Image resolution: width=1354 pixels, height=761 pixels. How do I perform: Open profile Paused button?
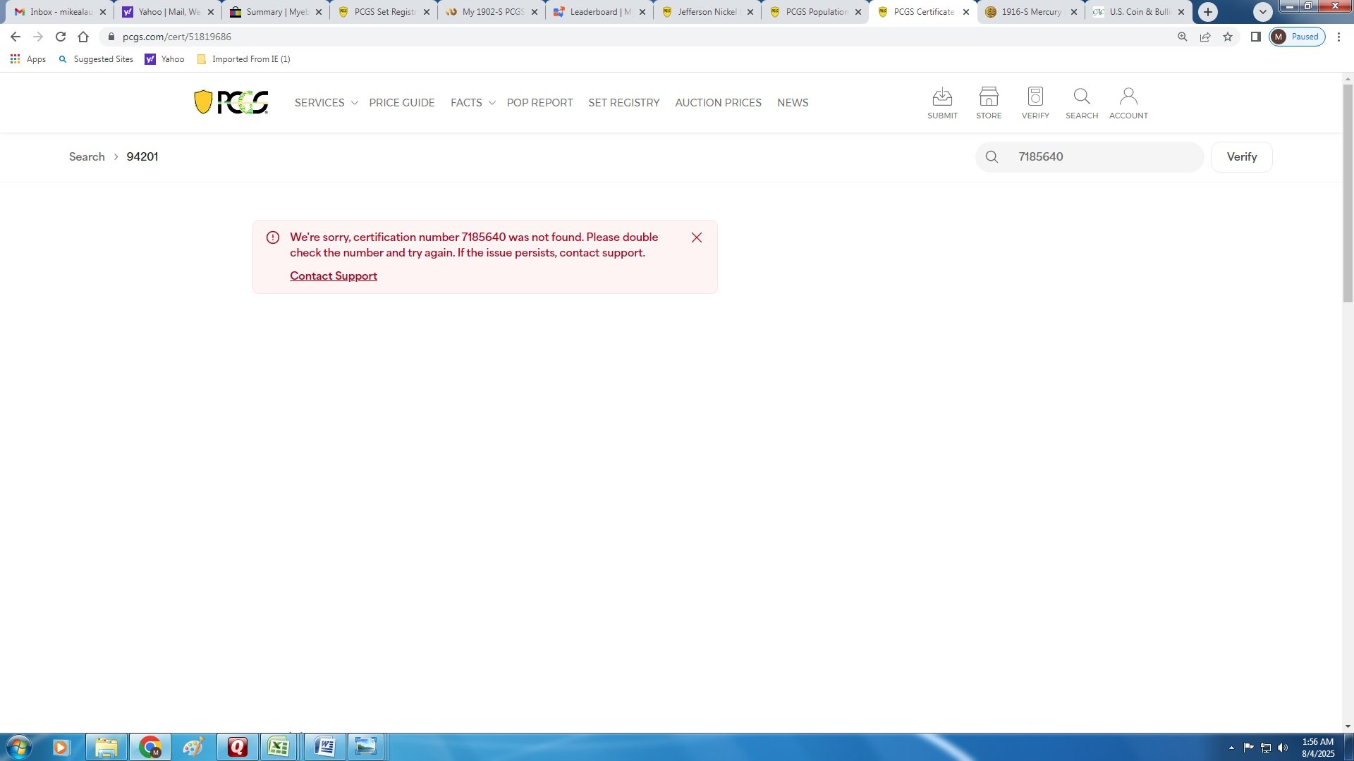tap(1297, 37)
